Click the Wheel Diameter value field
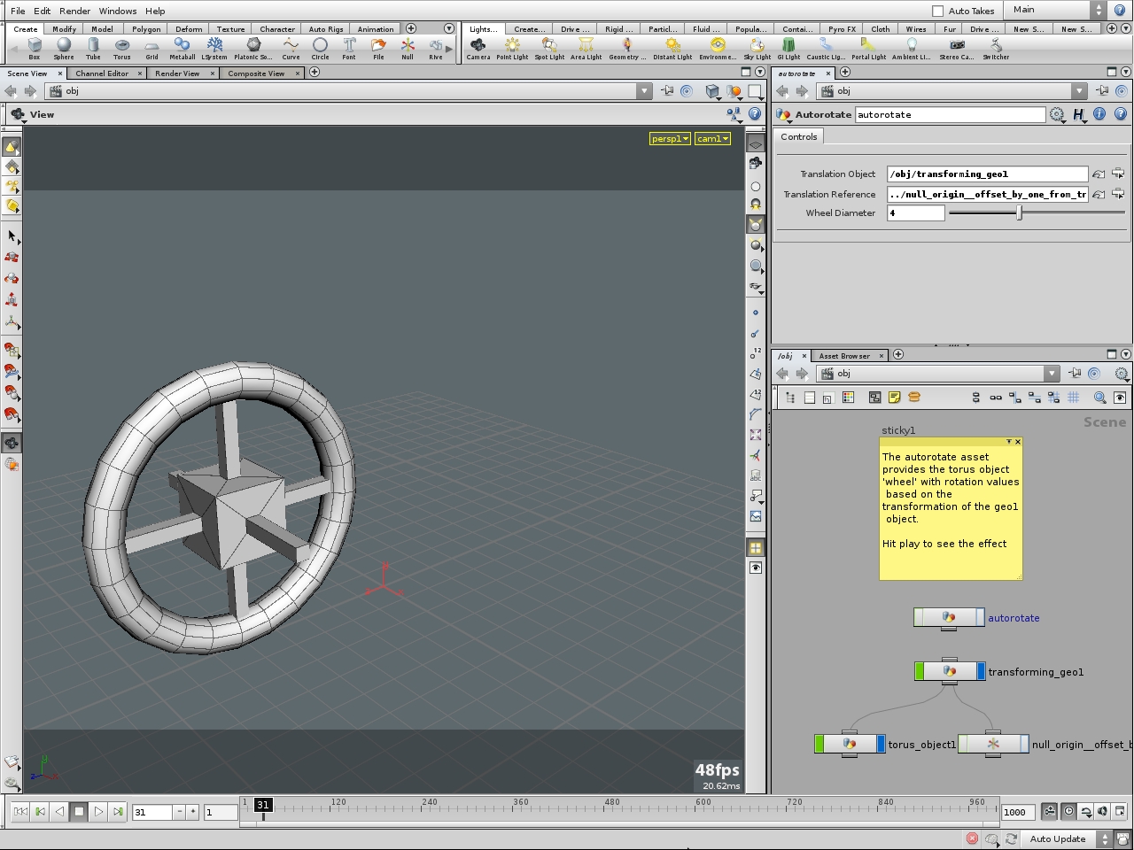1134x850 pixels. click(x=916, y=212)
